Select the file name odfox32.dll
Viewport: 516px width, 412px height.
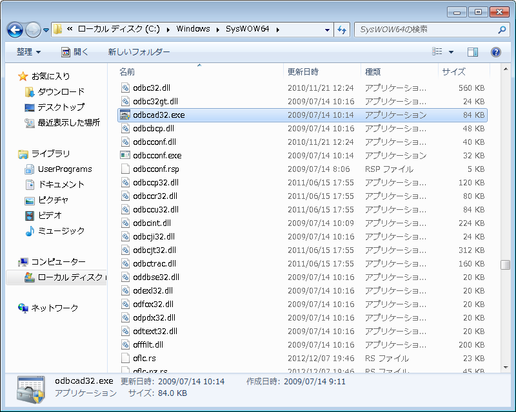[153, 304]
